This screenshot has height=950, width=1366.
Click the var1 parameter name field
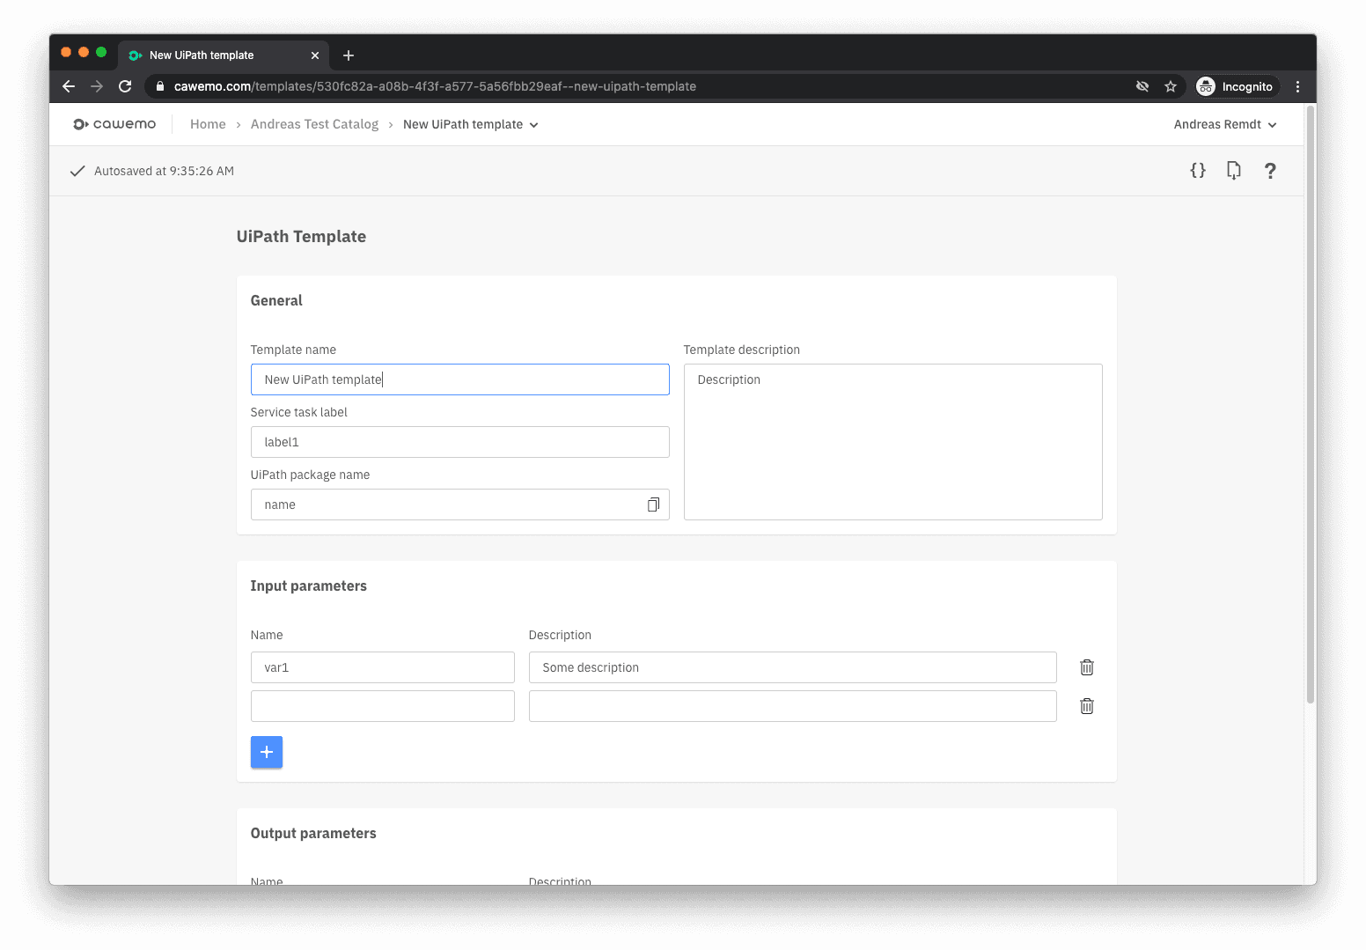click(x=383, y=667)
